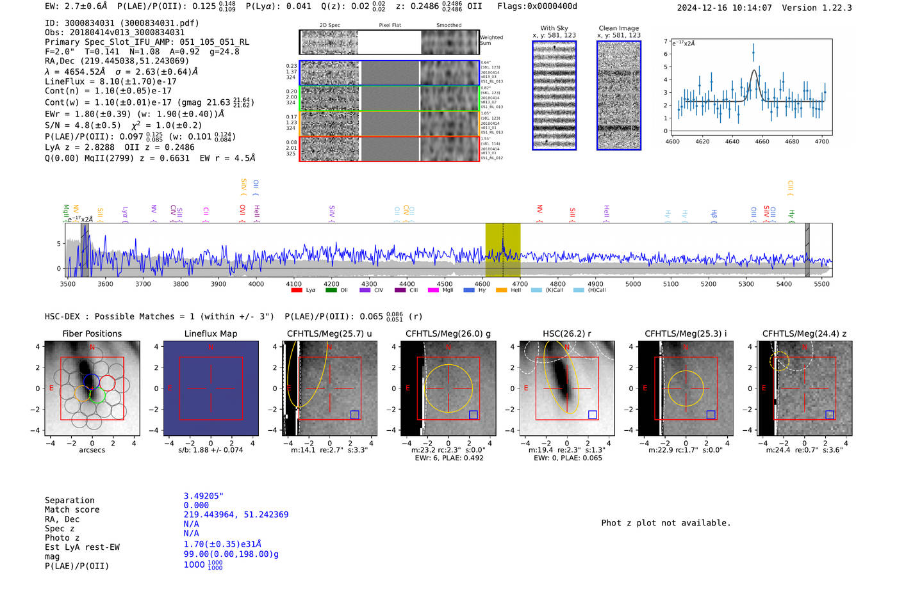Click the Weighted Sum 2D spectrum row

[390, 42]
